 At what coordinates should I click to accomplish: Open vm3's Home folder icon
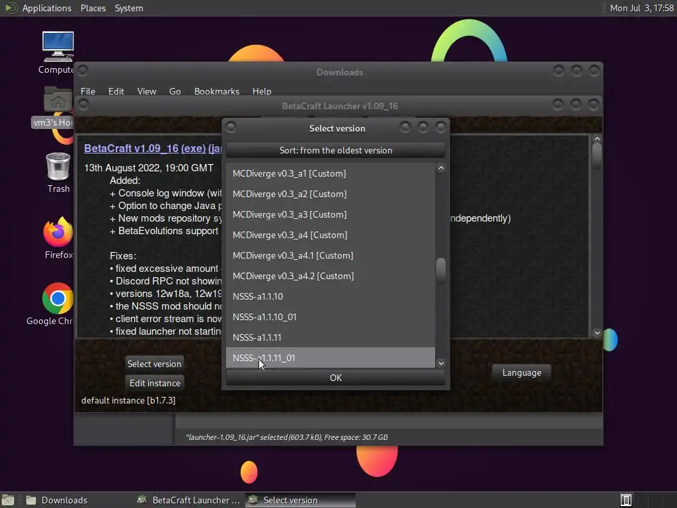tap(58, 106)
